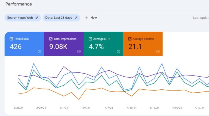Open help icon on Total impressions card
The width and height of the screenshot is (209, 116).
[x=79, y=51]
